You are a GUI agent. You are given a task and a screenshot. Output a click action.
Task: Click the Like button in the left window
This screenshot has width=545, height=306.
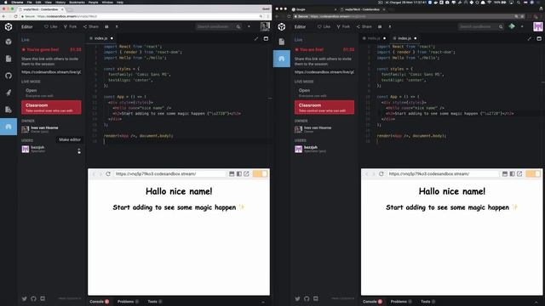click(x=51, y=26)
